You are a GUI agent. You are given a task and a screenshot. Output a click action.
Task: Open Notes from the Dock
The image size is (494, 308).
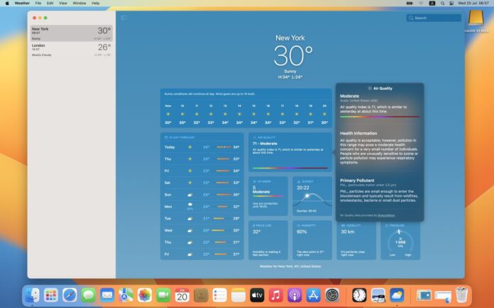click(x=238, y=295)
